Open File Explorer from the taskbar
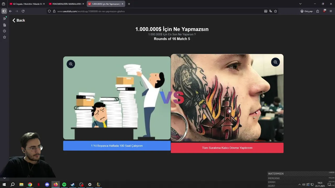The height and width of the screenshot is (188, 335). [x=21, y=185]
